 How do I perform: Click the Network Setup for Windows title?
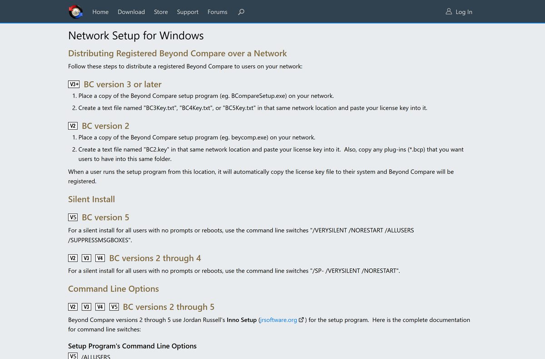click(136, 36)
